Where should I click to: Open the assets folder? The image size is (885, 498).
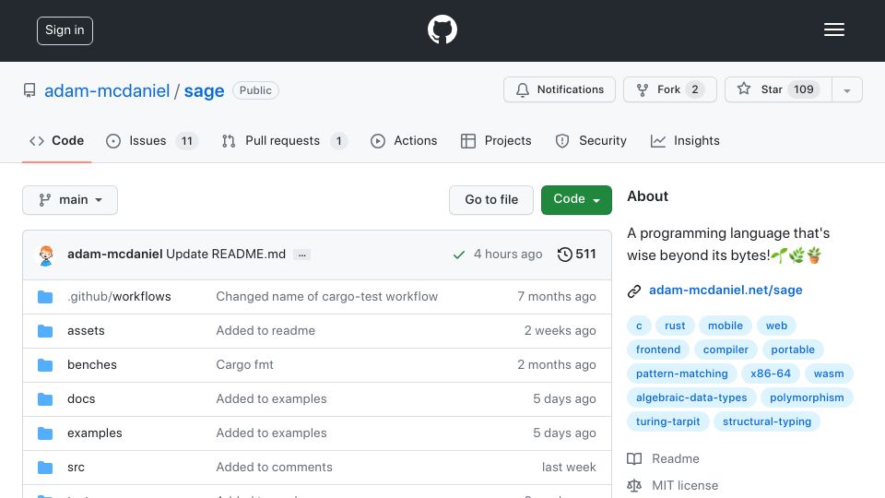[86, 330]
